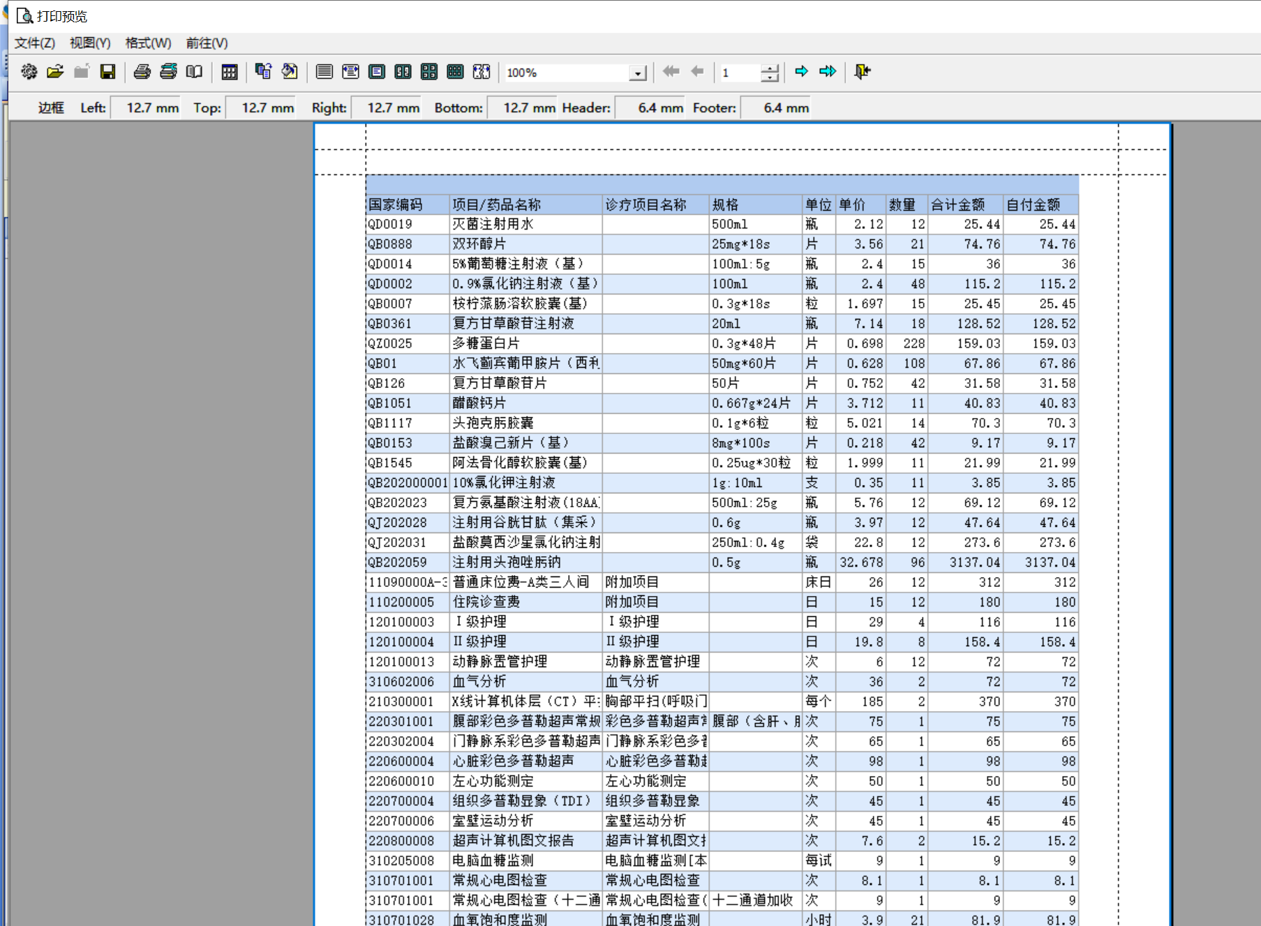Jump to last page with double arrow

(x=828, y=72)
